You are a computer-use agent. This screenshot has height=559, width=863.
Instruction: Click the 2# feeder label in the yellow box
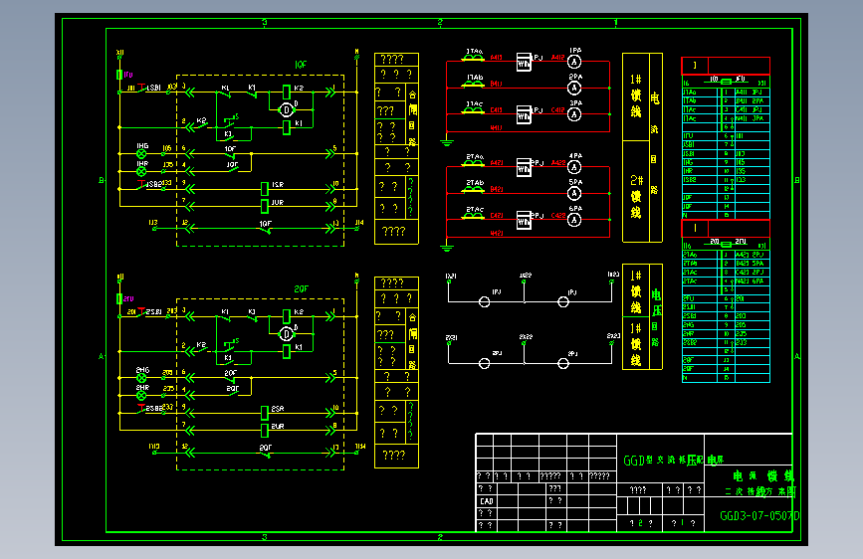(636, 196)
